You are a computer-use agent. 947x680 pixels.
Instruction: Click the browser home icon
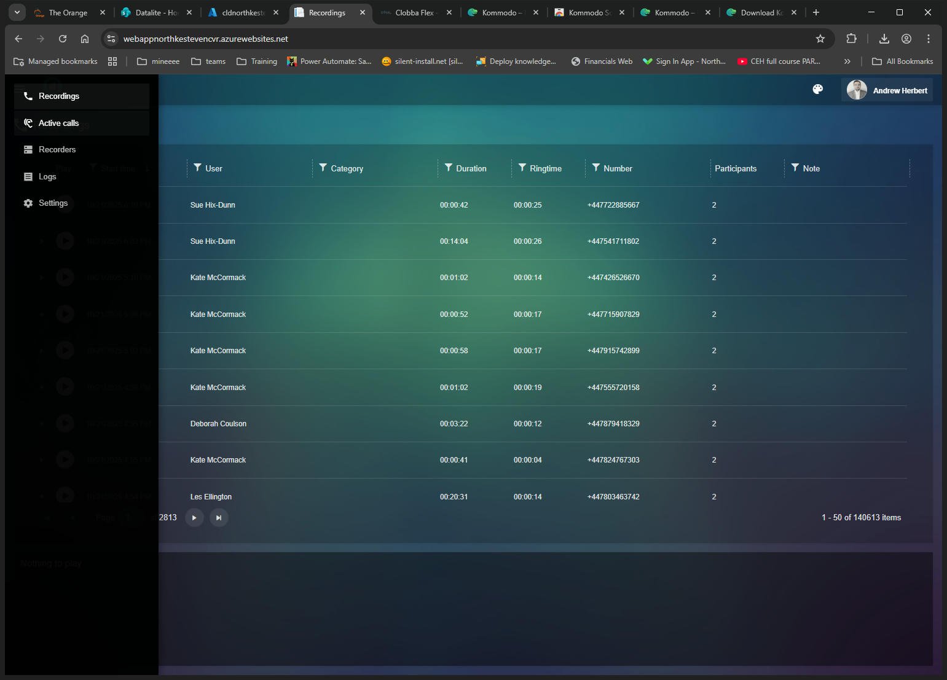[85, 39]
